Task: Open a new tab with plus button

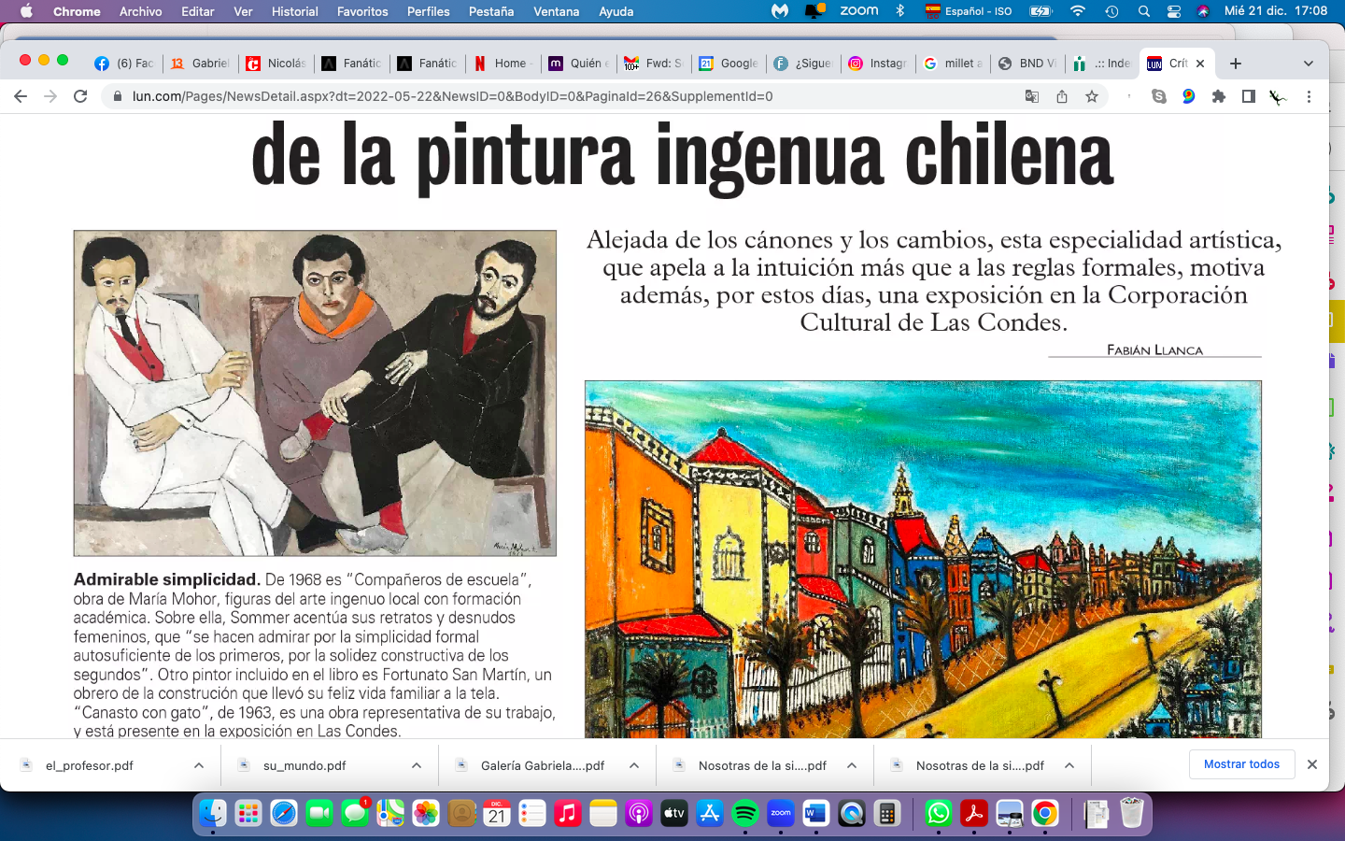Action: coord(1236,64)
